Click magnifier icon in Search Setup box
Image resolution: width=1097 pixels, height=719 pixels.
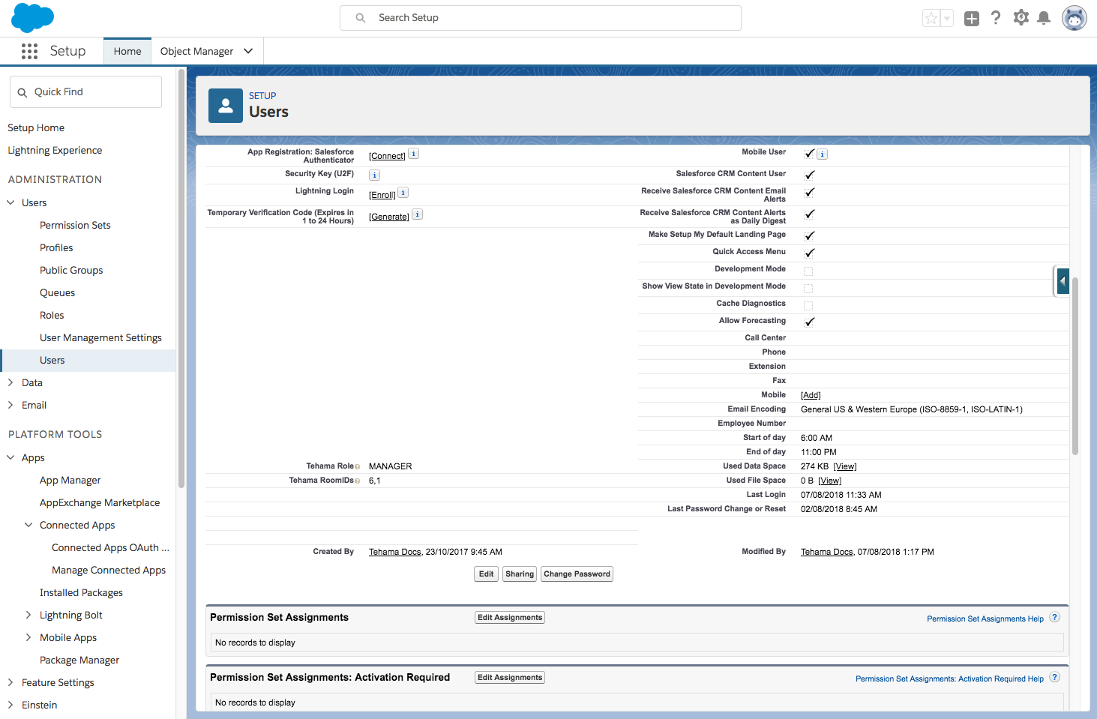[361, 18]
